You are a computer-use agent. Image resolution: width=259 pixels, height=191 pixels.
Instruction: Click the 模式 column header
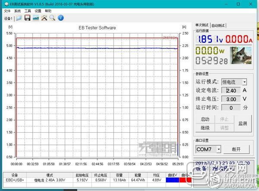pyautogui.click(x=50, y=175)
